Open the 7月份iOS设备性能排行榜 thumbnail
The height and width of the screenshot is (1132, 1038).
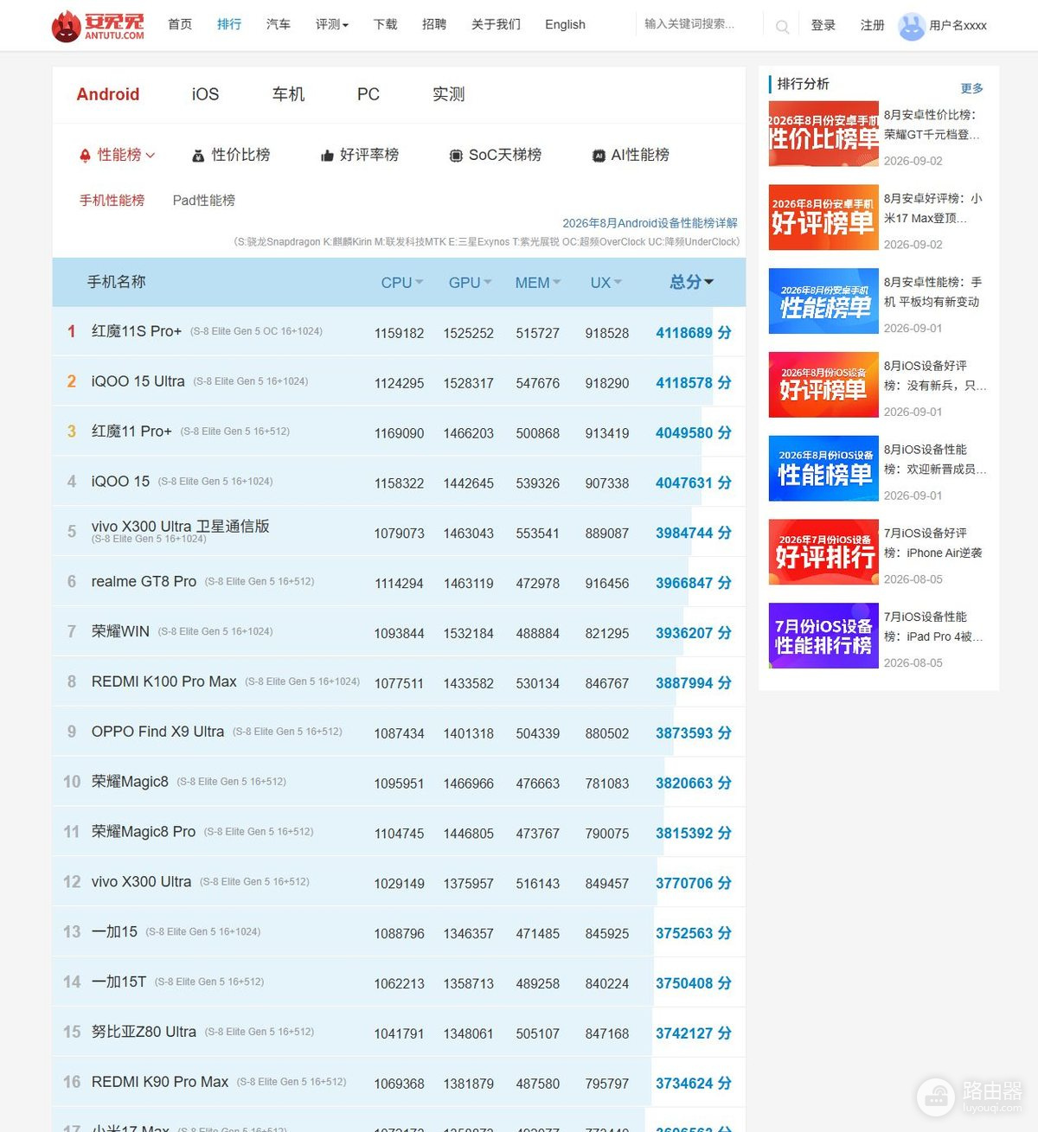pyautogui.click(x=823, y=636)
